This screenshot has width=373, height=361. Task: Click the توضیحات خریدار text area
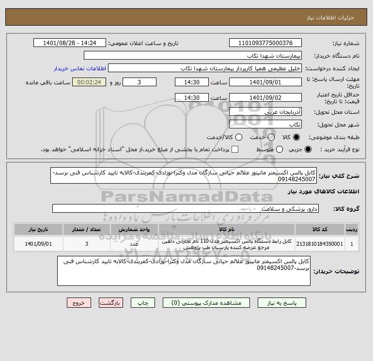[x=184, y=271]
